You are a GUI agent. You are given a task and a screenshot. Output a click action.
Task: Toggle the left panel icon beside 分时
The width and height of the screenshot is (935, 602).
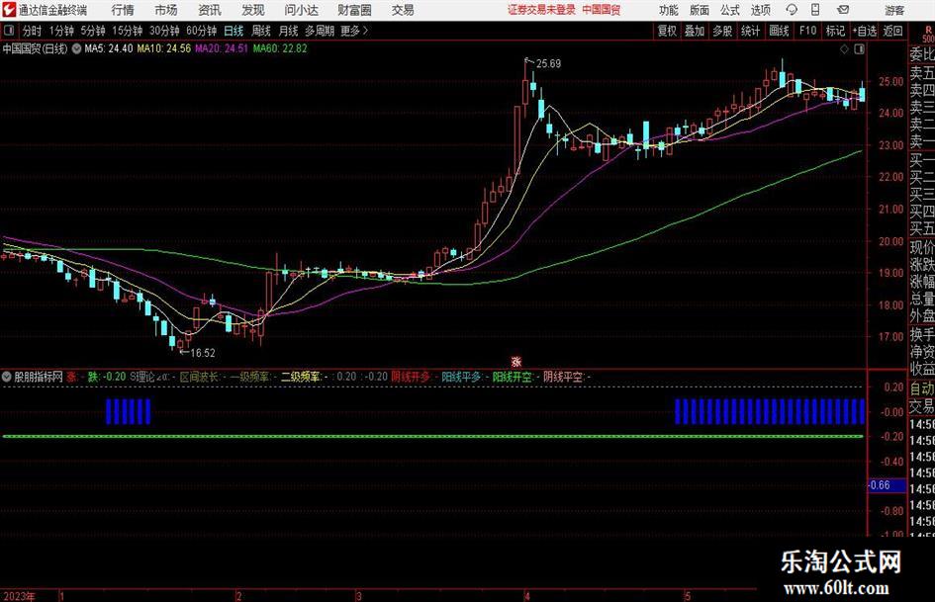click(x=9, y=31)
